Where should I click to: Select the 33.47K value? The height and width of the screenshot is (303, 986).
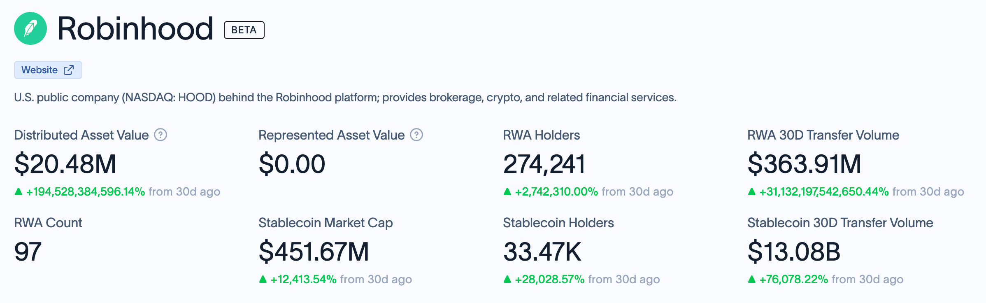tap(542, 252)
